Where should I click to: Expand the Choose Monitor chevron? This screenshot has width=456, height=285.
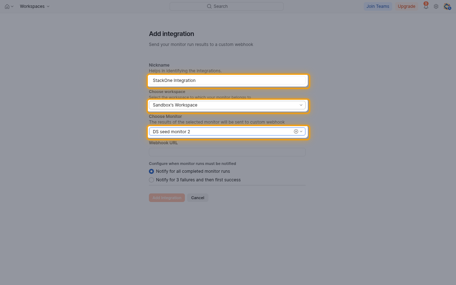301,131
